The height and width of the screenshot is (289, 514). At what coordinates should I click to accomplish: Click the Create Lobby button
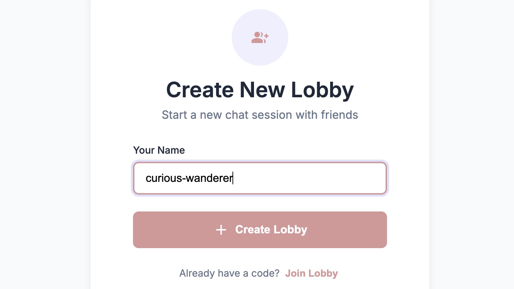coord(260,229)
